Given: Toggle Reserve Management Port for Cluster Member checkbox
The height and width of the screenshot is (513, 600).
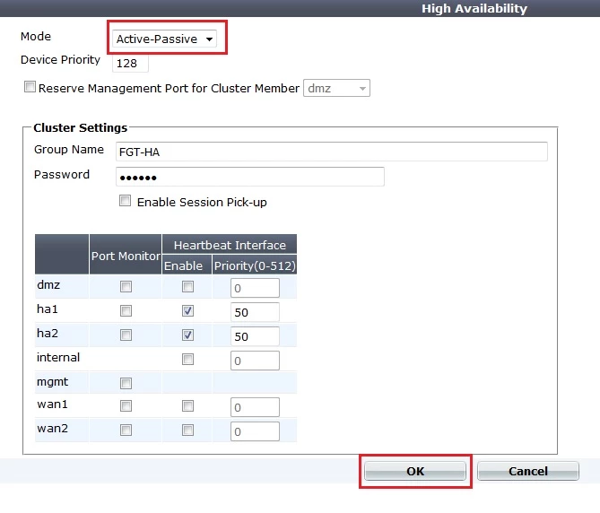Looking at the screenshot, I should (x=30, y=87).
